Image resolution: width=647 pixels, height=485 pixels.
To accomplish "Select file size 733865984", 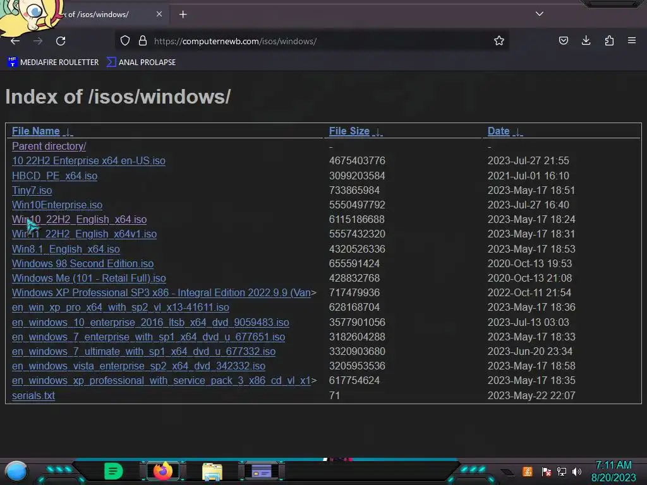I will point(354,190).
